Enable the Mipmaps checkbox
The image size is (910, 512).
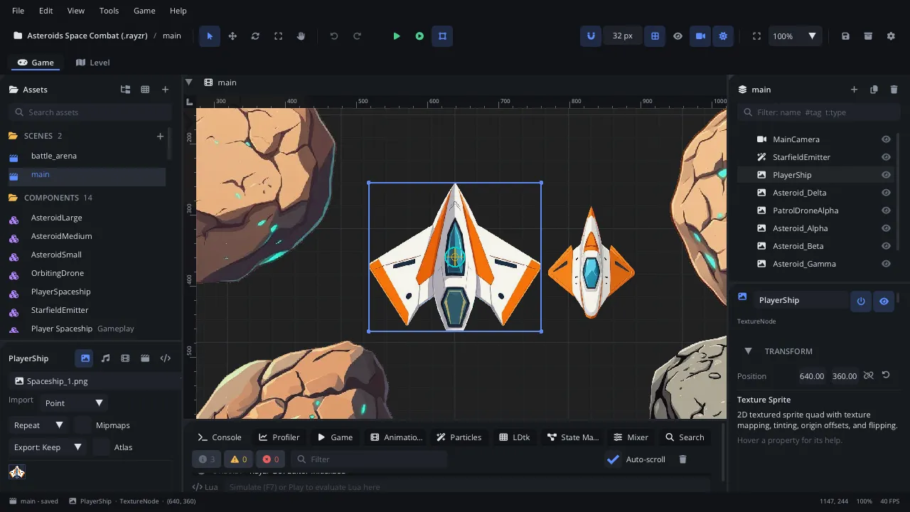[x=84, y=425]
